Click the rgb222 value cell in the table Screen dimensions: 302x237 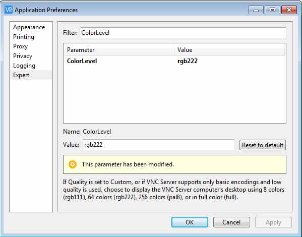click(188, 61)
